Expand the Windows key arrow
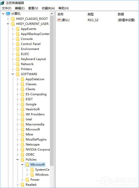Screen dimensions: 139x188 (x=27, y=175)
